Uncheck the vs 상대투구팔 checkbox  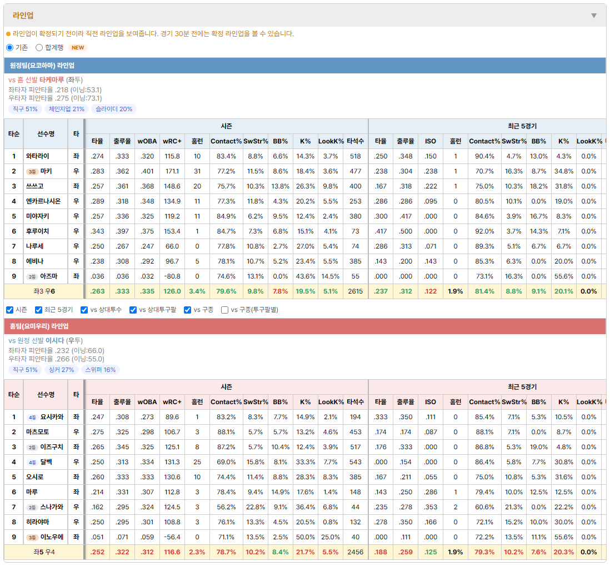pos(133,310)
